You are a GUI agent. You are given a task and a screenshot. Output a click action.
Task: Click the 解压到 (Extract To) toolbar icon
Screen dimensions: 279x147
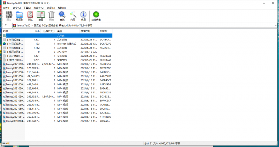click(20, 16)
